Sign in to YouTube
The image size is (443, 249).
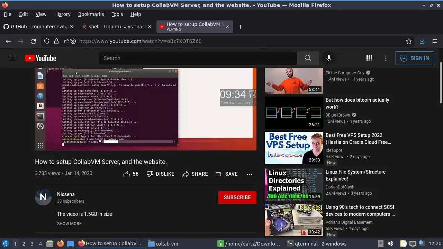pos(414,58)
